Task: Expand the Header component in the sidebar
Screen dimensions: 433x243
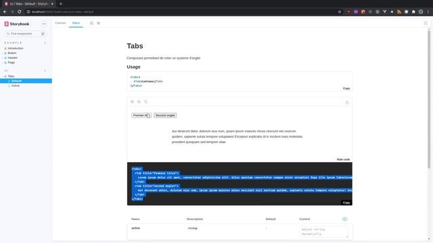Action: (12, 57)
